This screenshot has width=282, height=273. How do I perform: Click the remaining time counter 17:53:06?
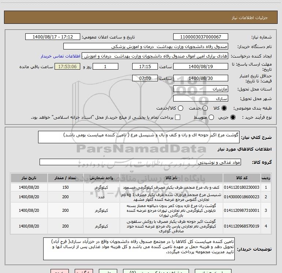click(67, 66)
